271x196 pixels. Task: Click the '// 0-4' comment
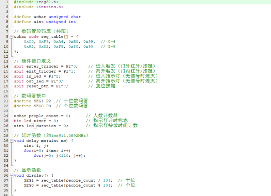[x=108, y=42]
